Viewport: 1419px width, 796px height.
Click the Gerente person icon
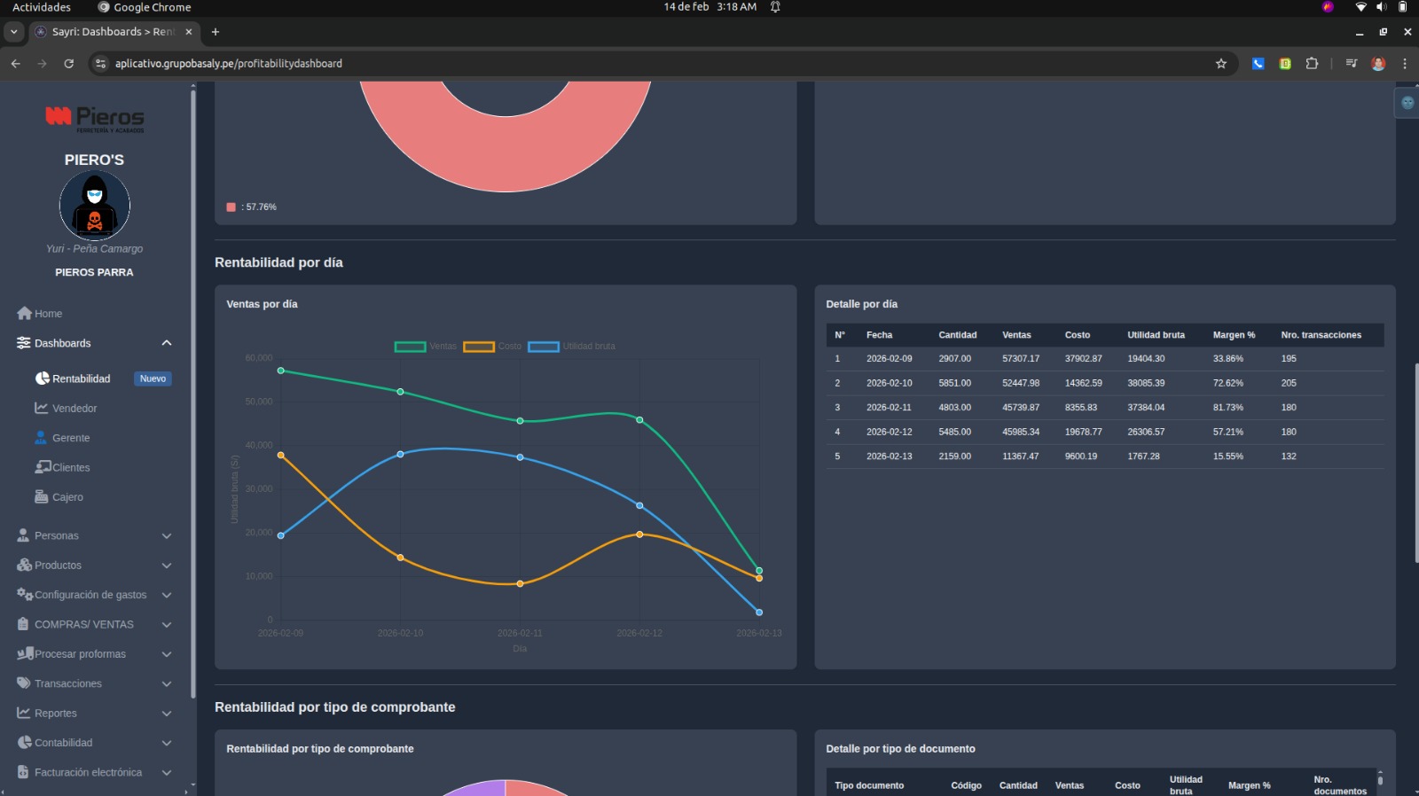(x=41, y=438)
